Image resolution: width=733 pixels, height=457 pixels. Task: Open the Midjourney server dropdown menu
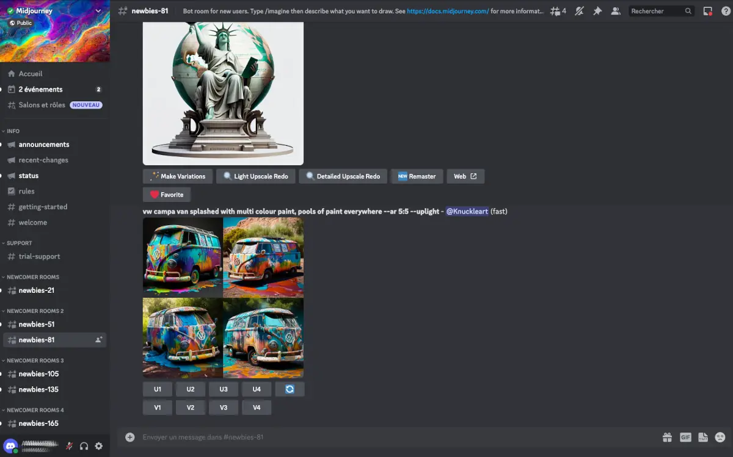click(98, 11)
